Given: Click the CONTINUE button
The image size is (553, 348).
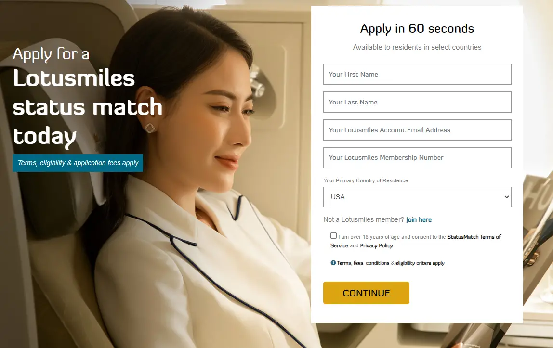Looking at the screenshot, I should [366, 293].
